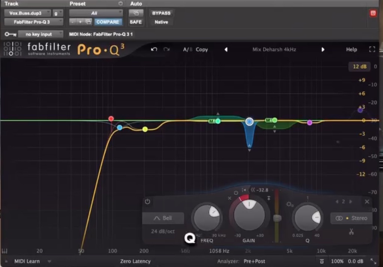Select previous band arrow beside 2
This screenshot has width=383, height=267.
click(337, 202)
